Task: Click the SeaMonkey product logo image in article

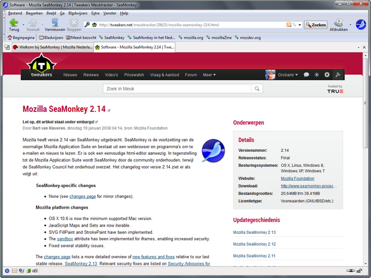Action: pyautogui.click(x=213, y=151)
